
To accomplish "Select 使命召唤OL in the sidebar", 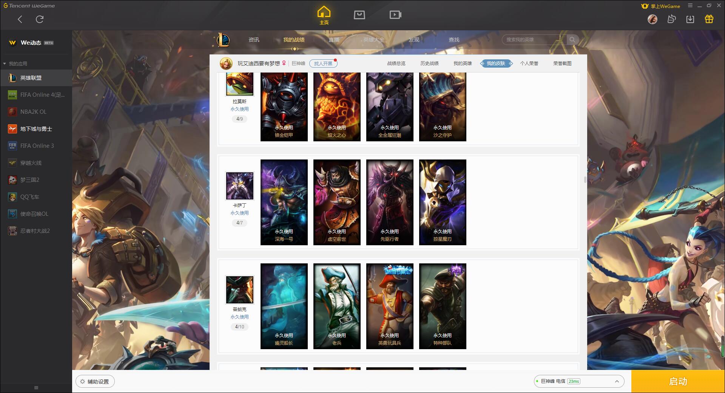I will (36, 214).
